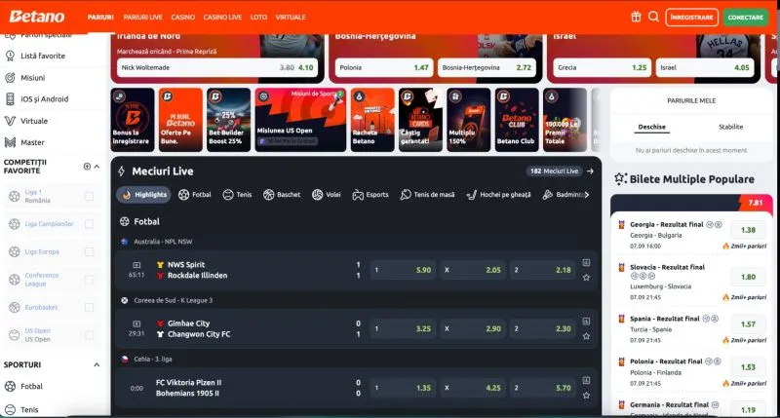This screenshot has height=418, width=780.
Task: Select Fotbal filter with ball icon
Action: [194, 195]
